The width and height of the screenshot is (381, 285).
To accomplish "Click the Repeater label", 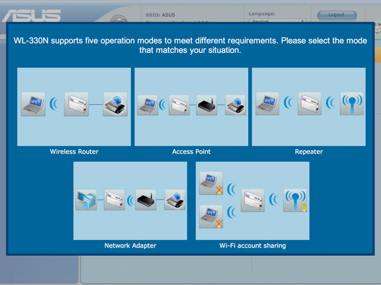I will (x=308, y=152).
